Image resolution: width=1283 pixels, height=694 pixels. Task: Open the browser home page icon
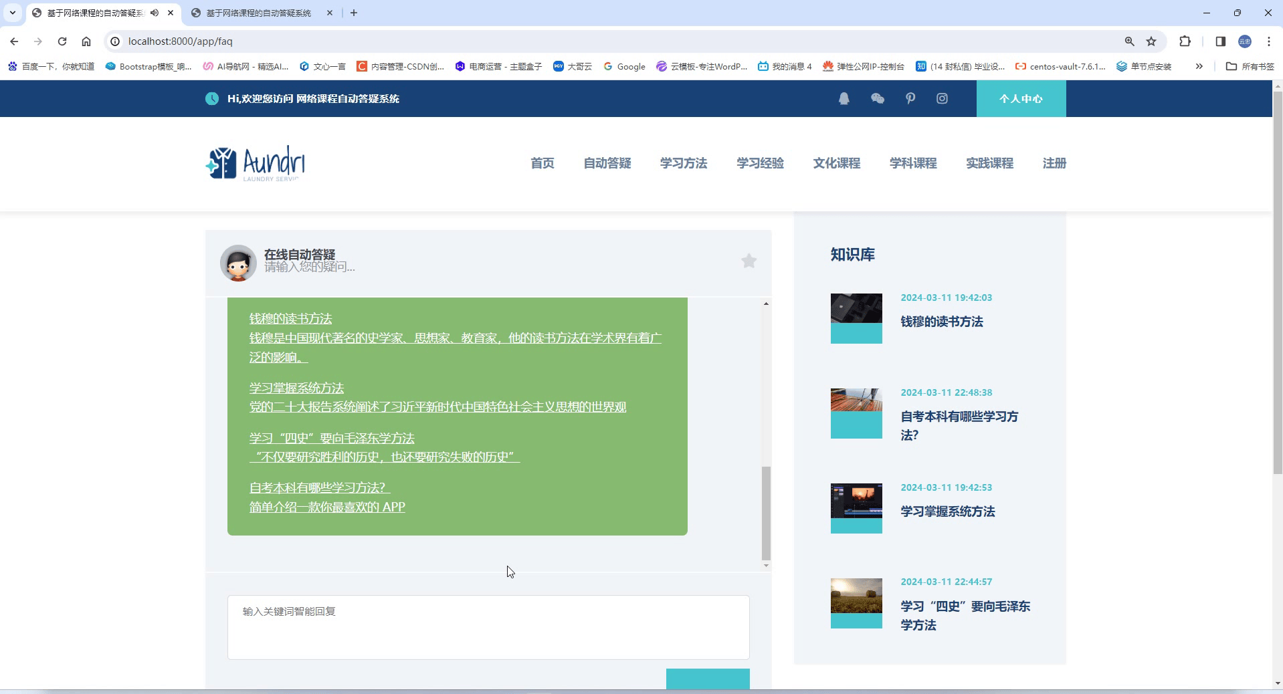[x=86, y=41]
